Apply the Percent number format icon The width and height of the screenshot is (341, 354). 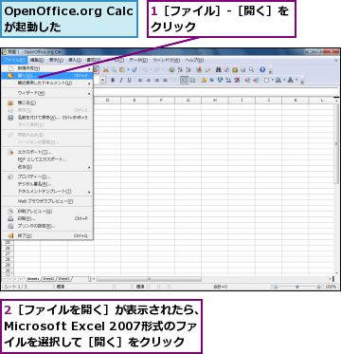[x=212, y=81]
